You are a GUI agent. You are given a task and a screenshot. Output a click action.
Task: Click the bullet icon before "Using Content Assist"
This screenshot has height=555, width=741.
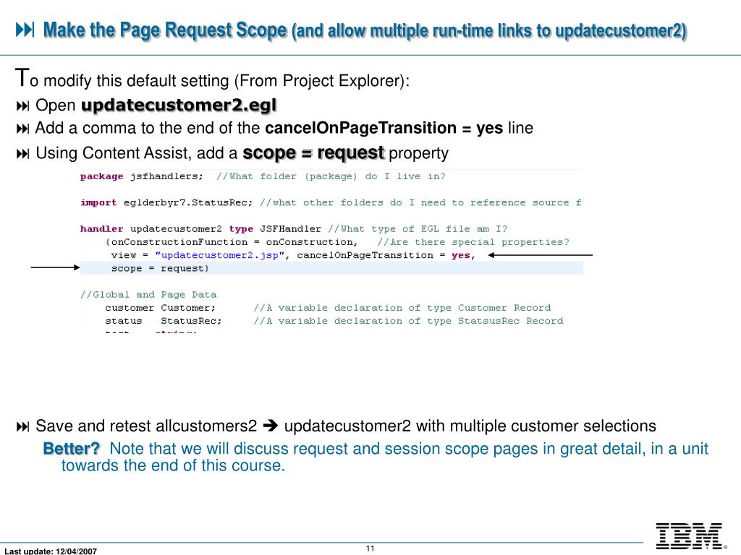tap(22, 154)
